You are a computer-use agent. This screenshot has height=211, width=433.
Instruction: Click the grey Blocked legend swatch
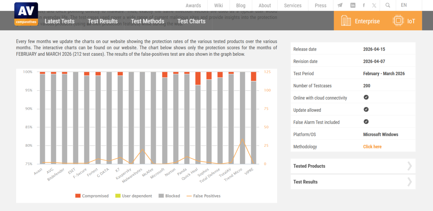pyautogui.click(x=161, y=196)
